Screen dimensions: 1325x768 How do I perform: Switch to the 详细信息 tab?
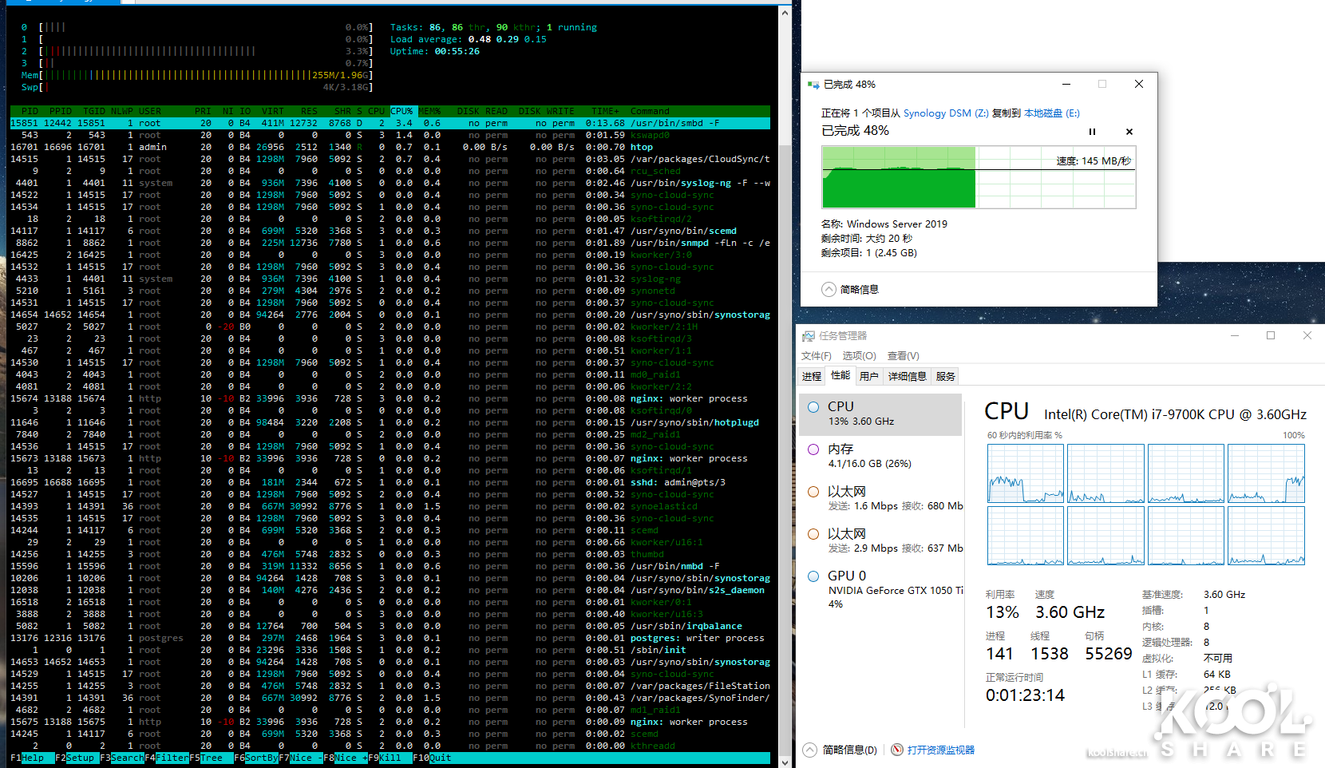pos(908,377)
